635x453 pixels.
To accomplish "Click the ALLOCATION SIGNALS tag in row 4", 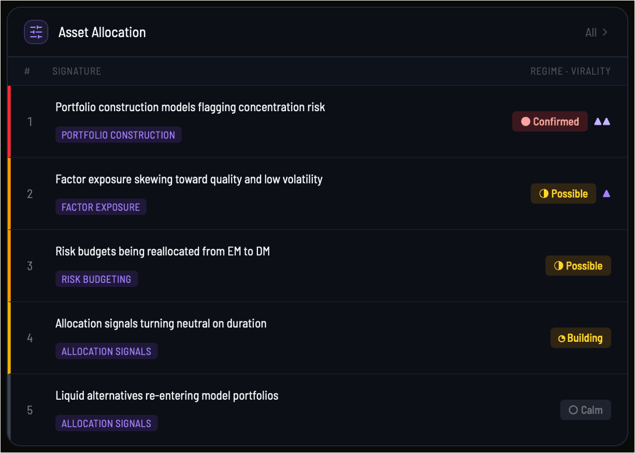I will click(106, 351).
